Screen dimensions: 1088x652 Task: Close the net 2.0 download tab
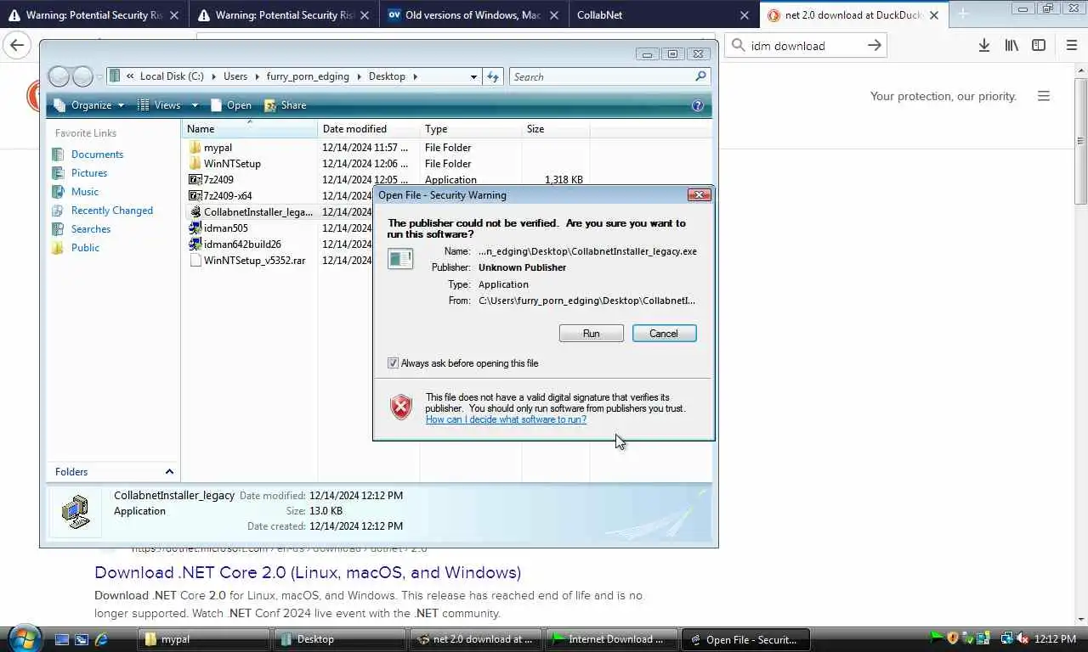[933, 15]
